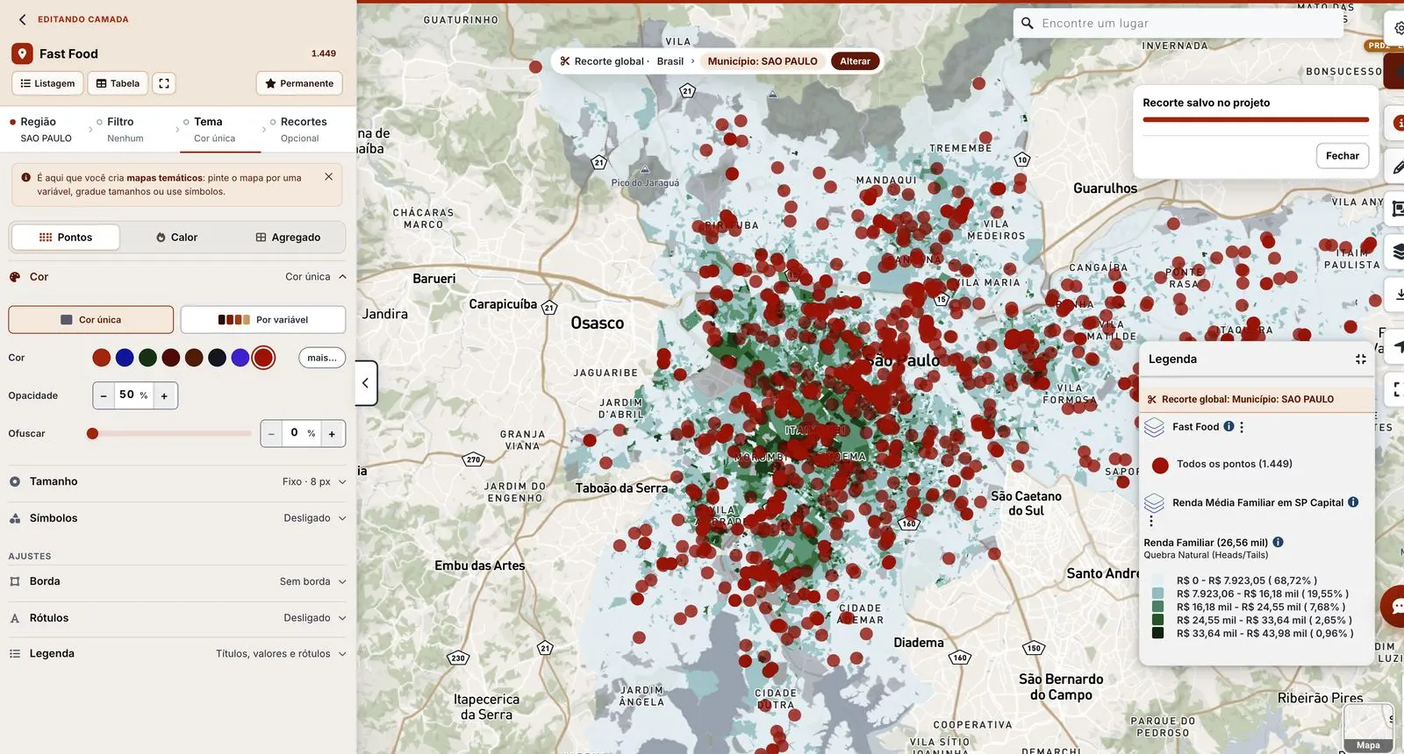This screenshot has height=754, width=1404.
Task: Show info for Renda Média Familiar layer
Action: coord(1353,502)
